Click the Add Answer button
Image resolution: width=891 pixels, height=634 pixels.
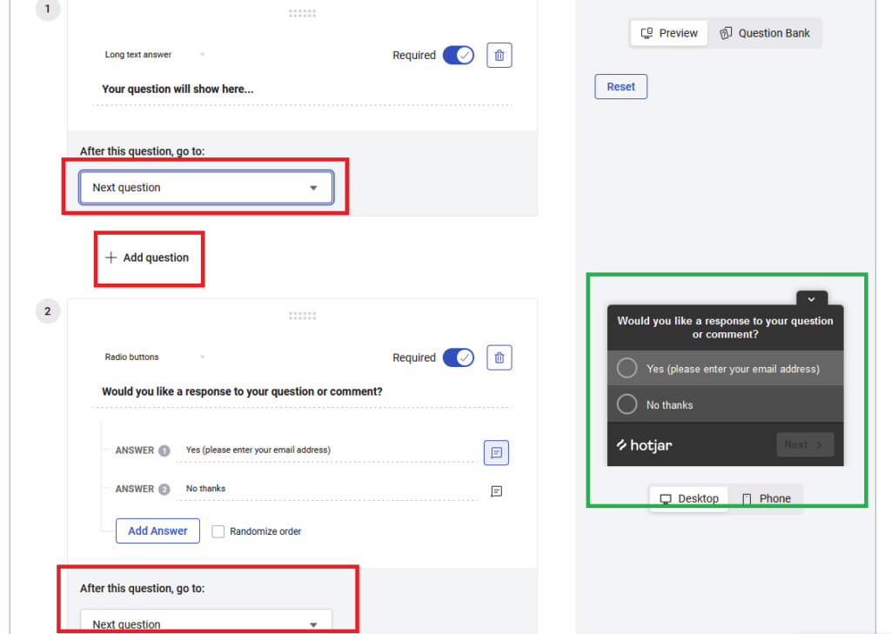coord(157,531)
